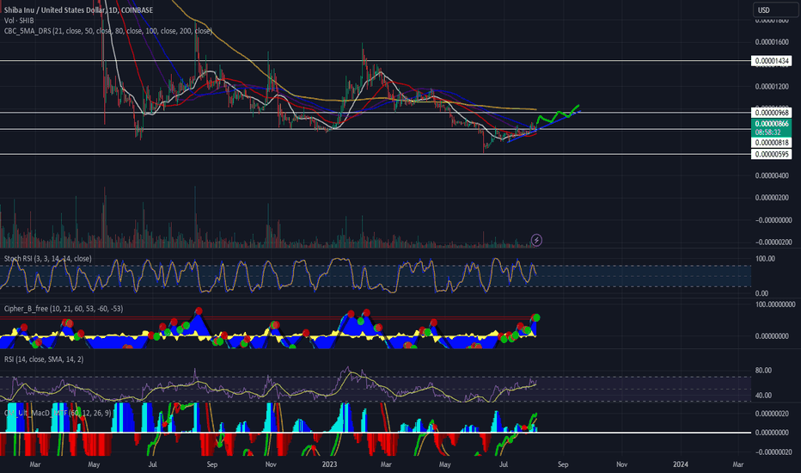Viewport: 801px width, 473px height.
Task: Select the CM_Ult_MacD_MTF indicator legend
Action: coord(58,413)
